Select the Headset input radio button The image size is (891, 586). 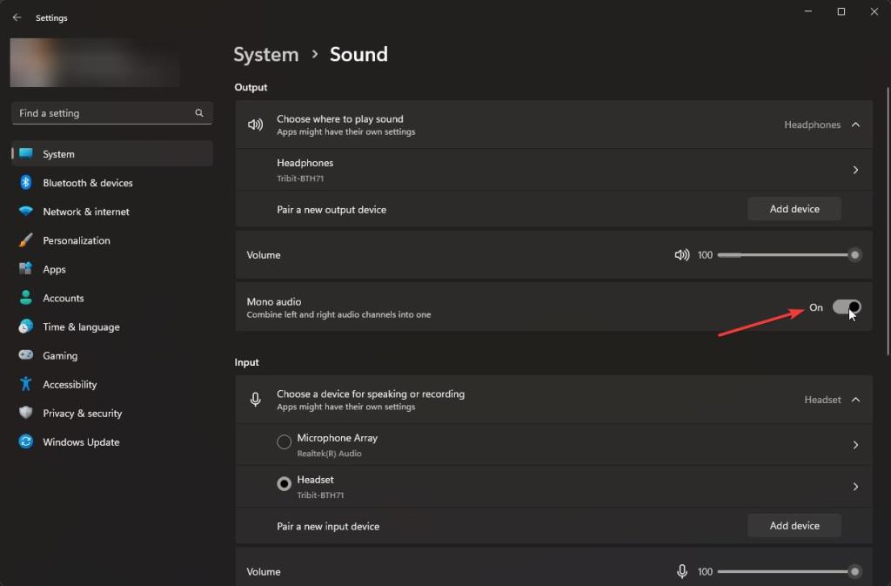[284, 484]
